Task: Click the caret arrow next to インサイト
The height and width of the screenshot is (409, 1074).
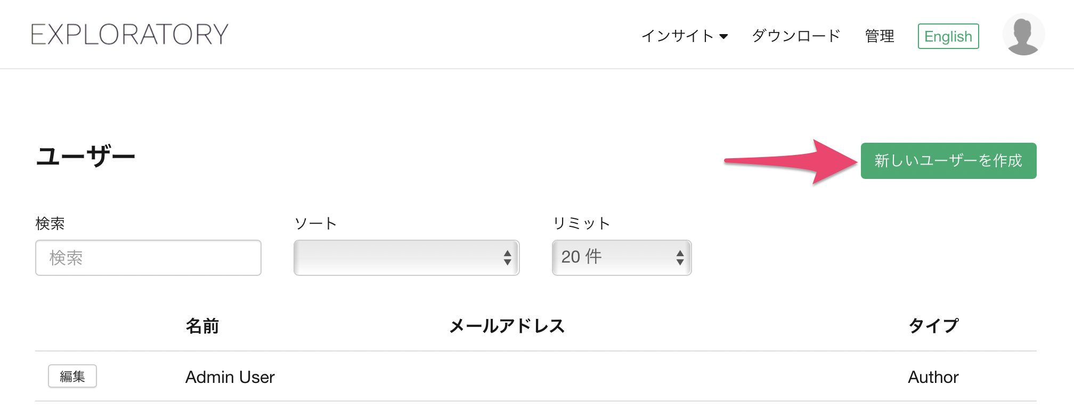Action: click(723, 37)
